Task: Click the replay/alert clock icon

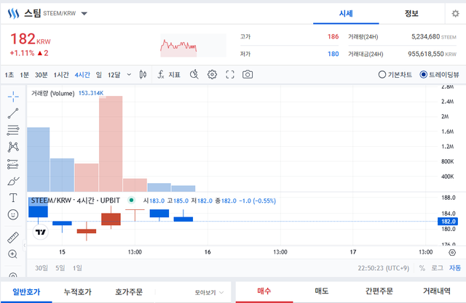Action: [x=194, y=74]
